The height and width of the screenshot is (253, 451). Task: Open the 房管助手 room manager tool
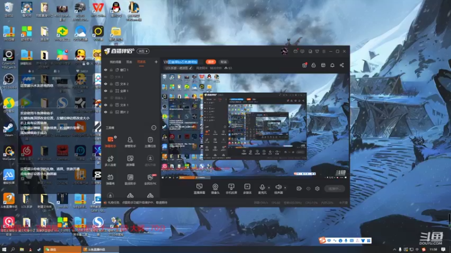tap(130, 142)
